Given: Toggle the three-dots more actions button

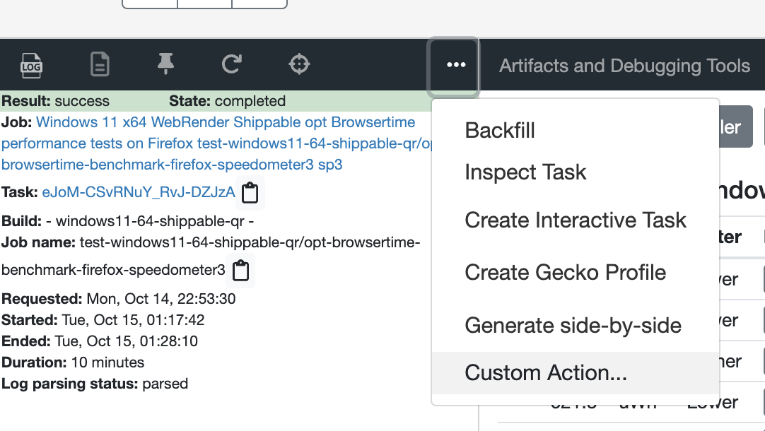Looking at the screenshot, I should [x=456, y=65].
